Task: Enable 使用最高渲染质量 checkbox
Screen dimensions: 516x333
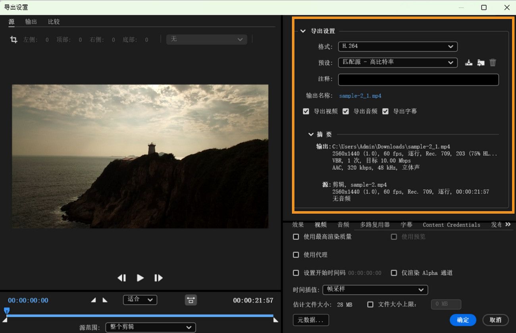Action: coord(296,237)
